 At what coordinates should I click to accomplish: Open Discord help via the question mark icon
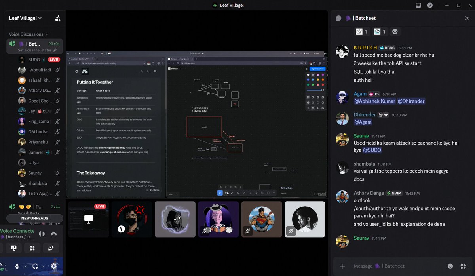(430, 5)
